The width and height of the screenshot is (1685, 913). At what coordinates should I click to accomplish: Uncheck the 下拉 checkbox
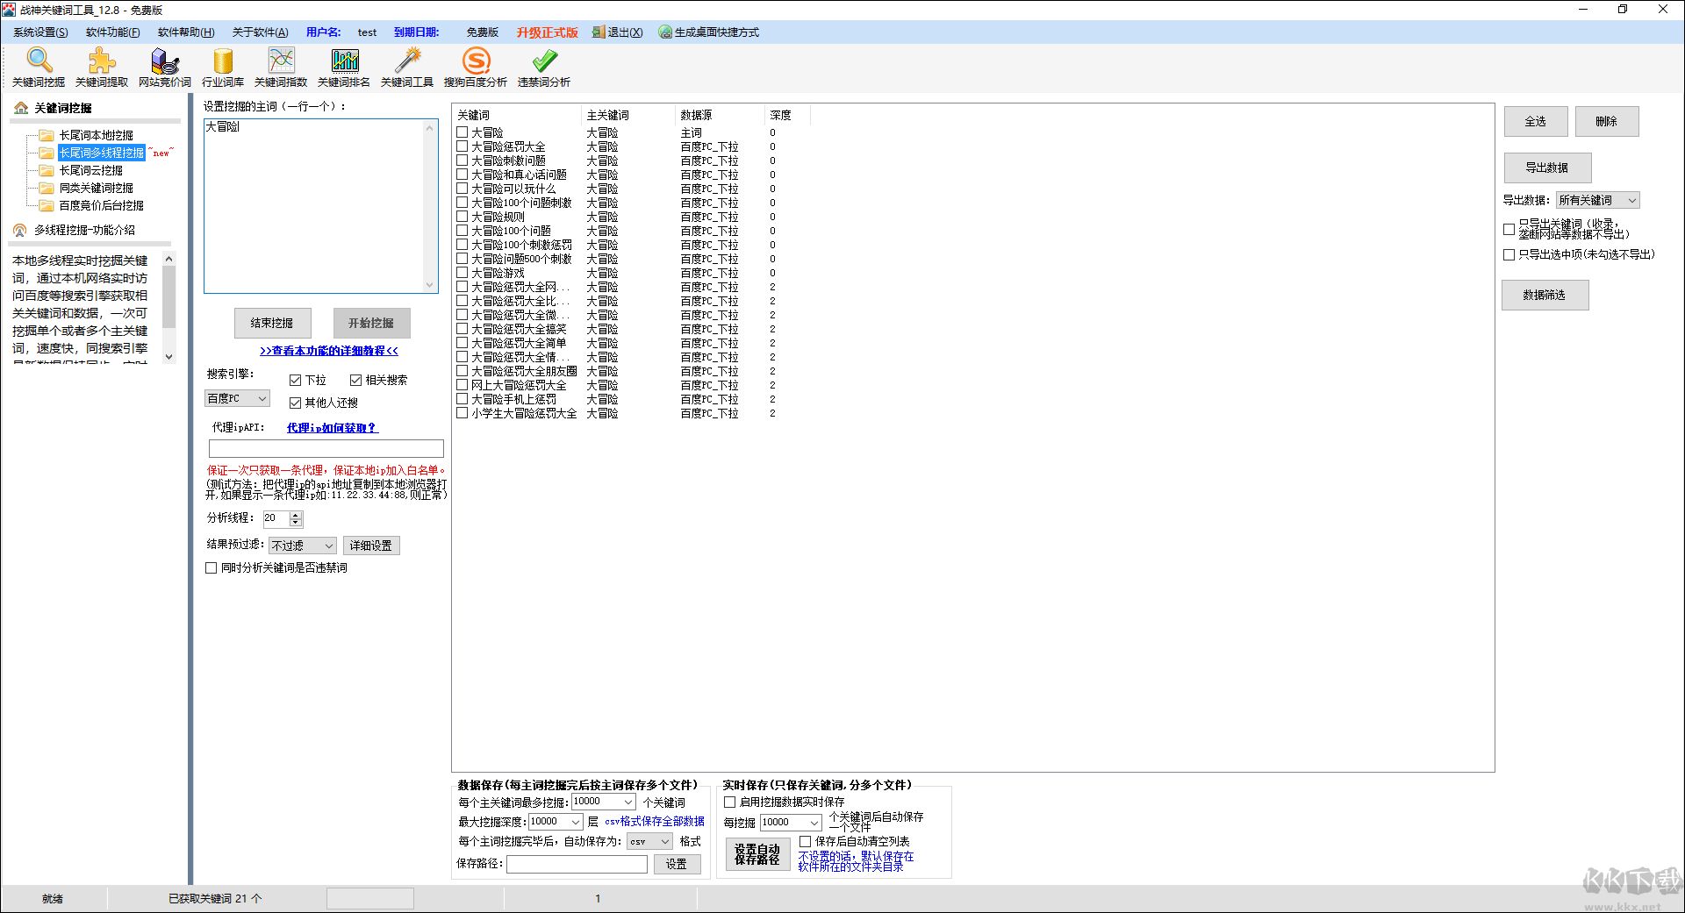296,381
